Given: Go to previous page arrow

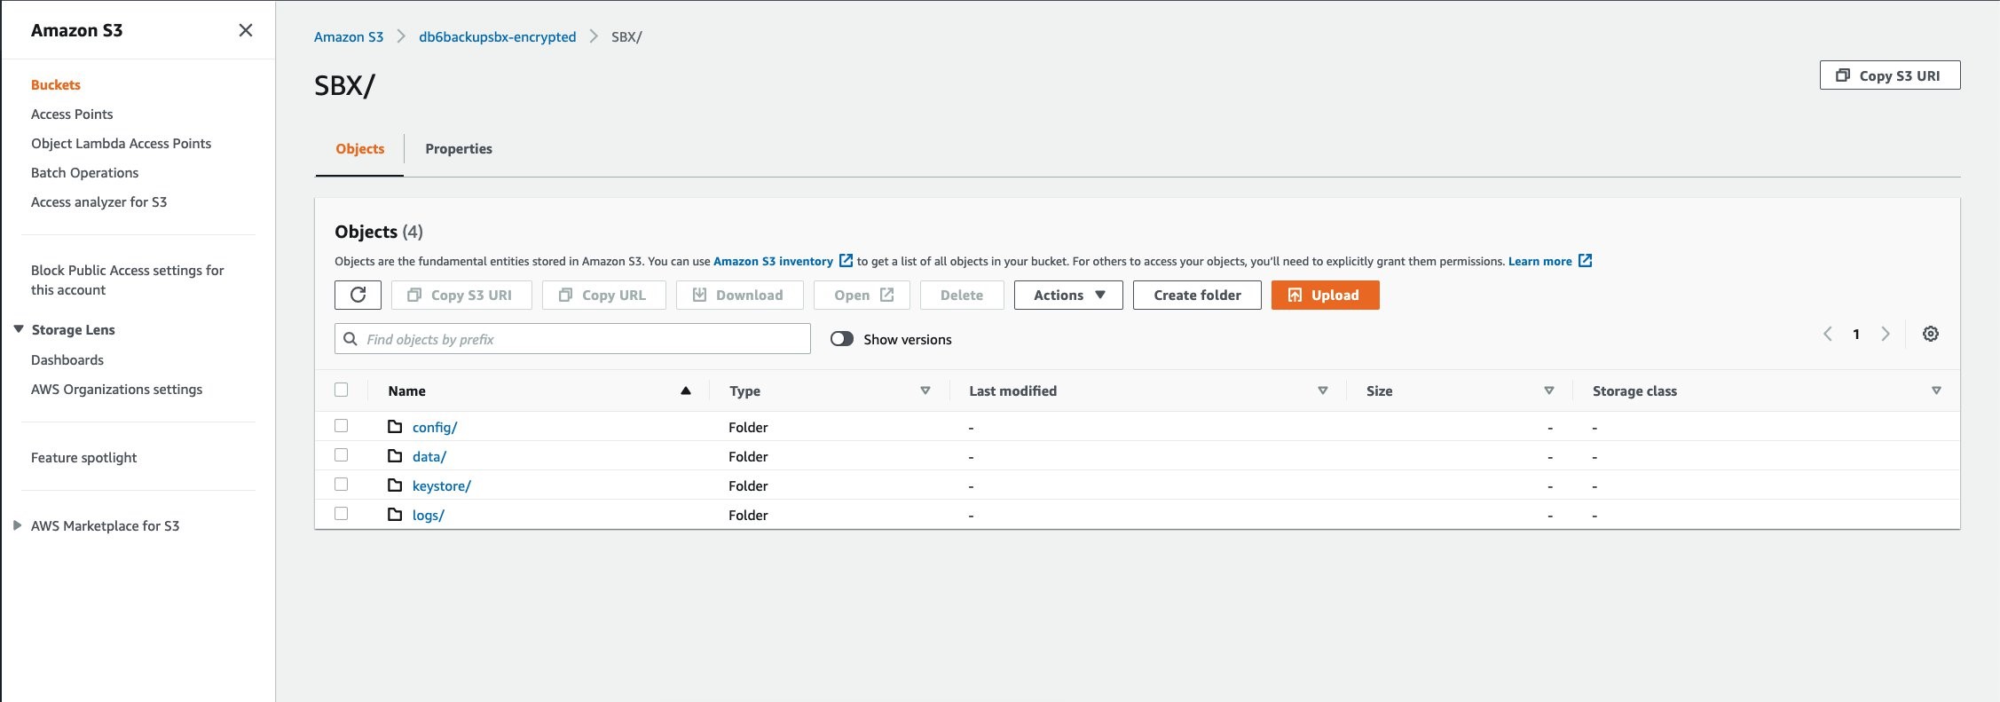Looking at the screenshot, I should 1827,334.
